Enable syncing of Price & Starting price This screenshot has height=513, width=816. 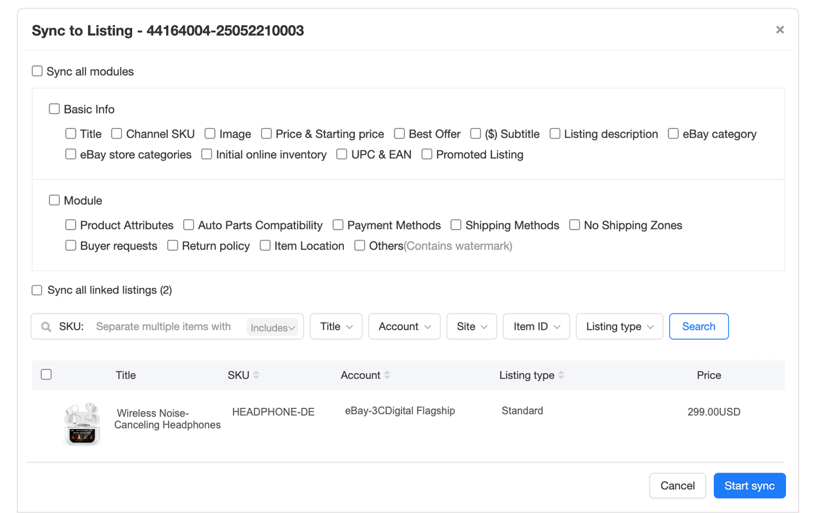[x=266, y=133]
